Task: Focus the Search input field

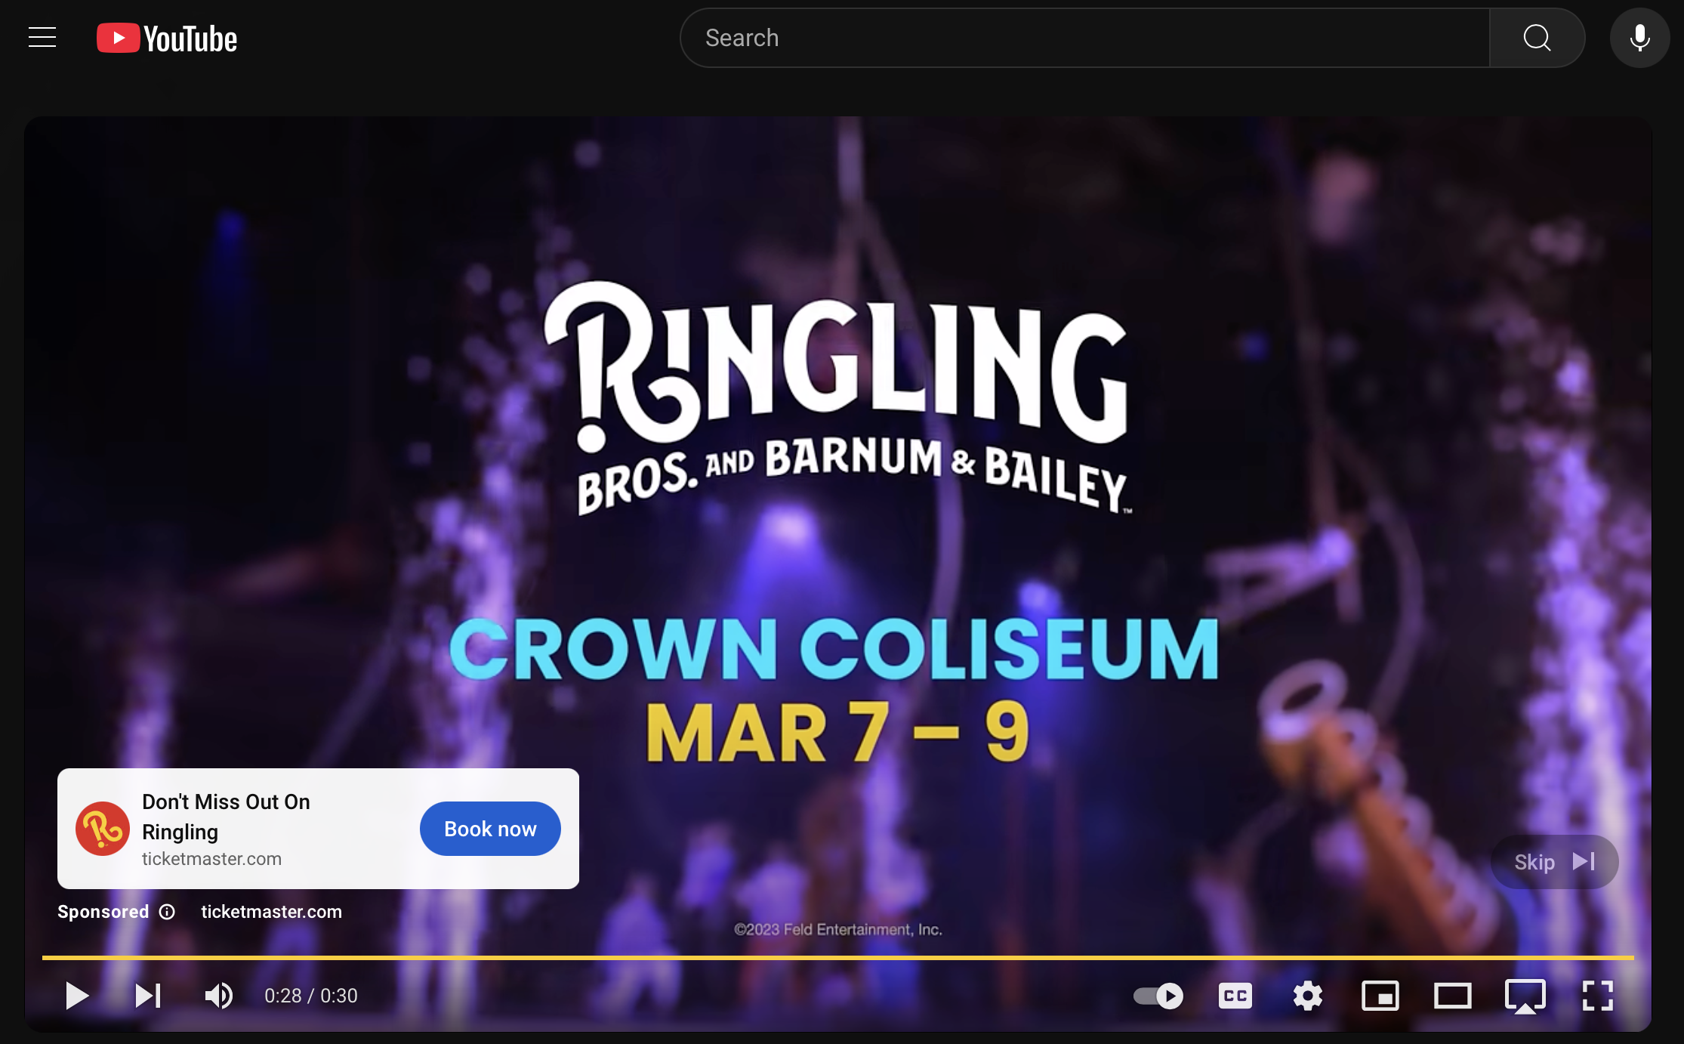Action: coord(1084,38)
